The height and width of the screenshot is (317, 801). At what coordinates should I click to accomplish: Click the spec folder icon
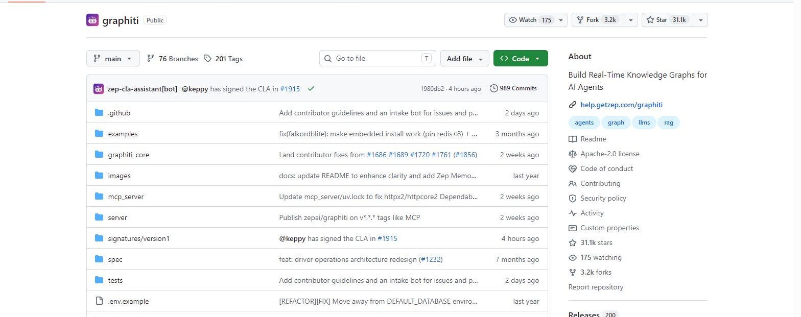[x=99, y=259]
